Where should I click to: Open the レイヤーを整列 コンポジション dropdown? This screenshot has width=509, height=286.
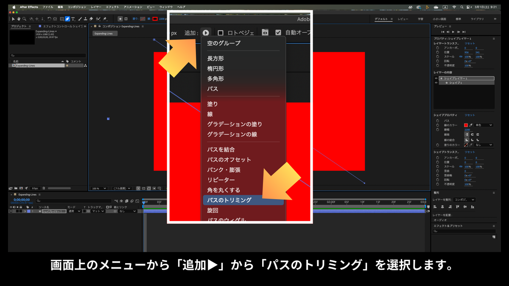coord(464,200)
